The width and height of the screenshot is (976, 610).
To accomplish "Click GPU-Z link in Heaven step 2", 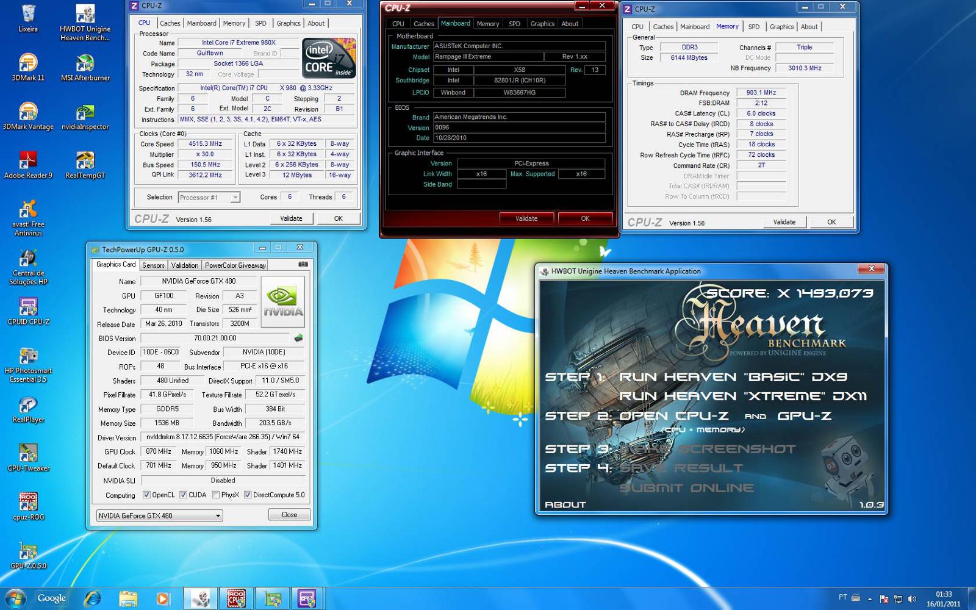I will (x=804, y=416).
